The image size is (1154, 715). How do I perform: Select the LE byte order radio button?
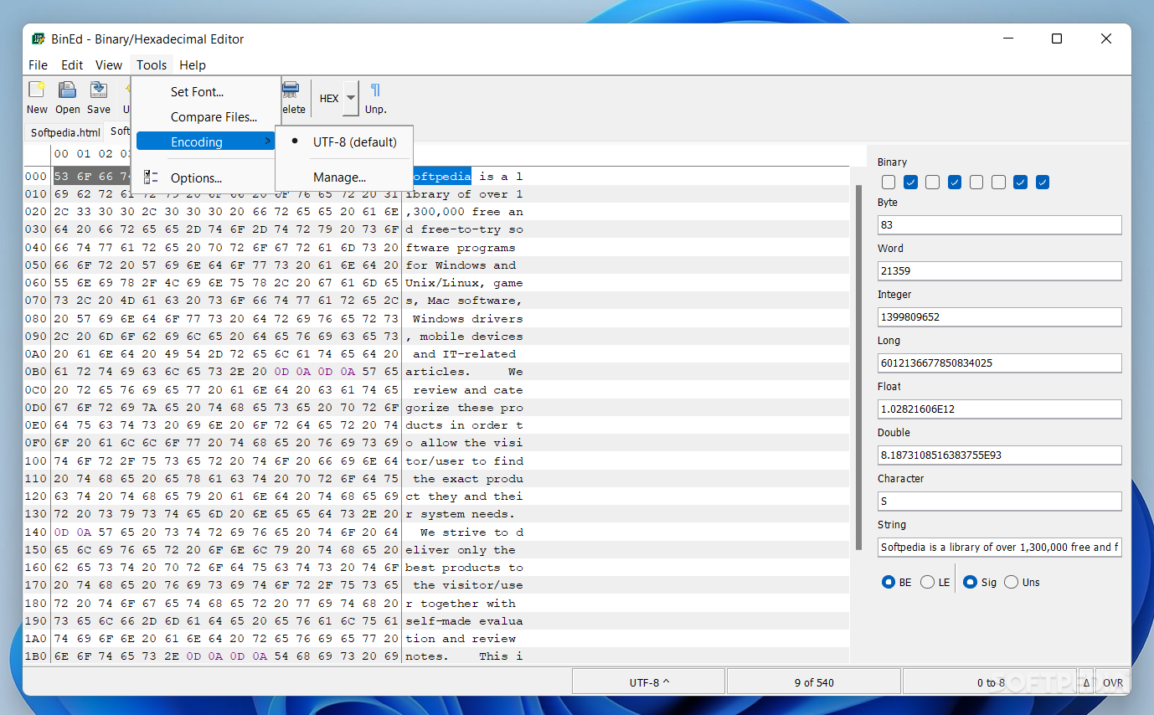927,582
